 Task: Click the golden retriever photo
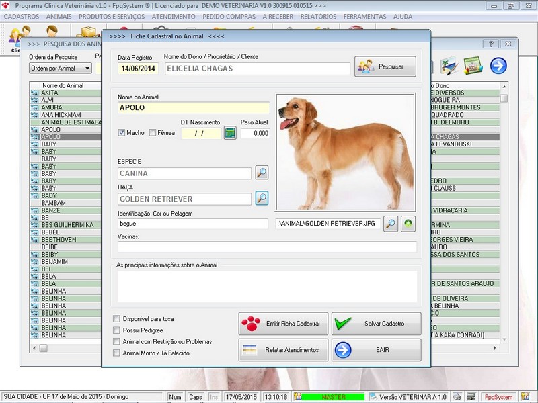(346, 152)
